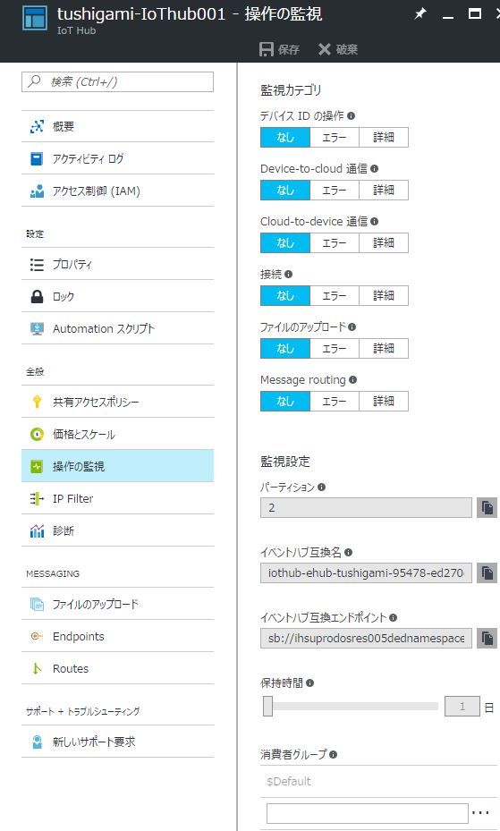Focus the 検索 search box

coord(117,81)
